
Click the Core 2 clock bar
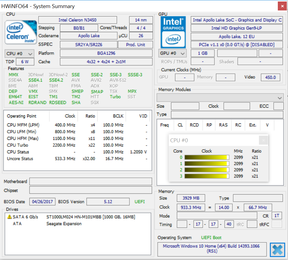point(207,170)
